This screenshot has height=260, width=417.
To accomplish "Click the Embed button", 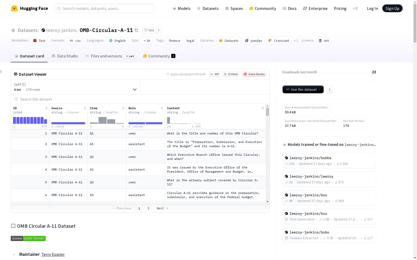I will tap(231, 74).
